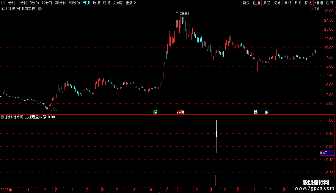Image resolution: width=336 pixels, height=193 pixels.
Task: Click the 荣科科技(日线.前复权) chart title
Action: 19,9
